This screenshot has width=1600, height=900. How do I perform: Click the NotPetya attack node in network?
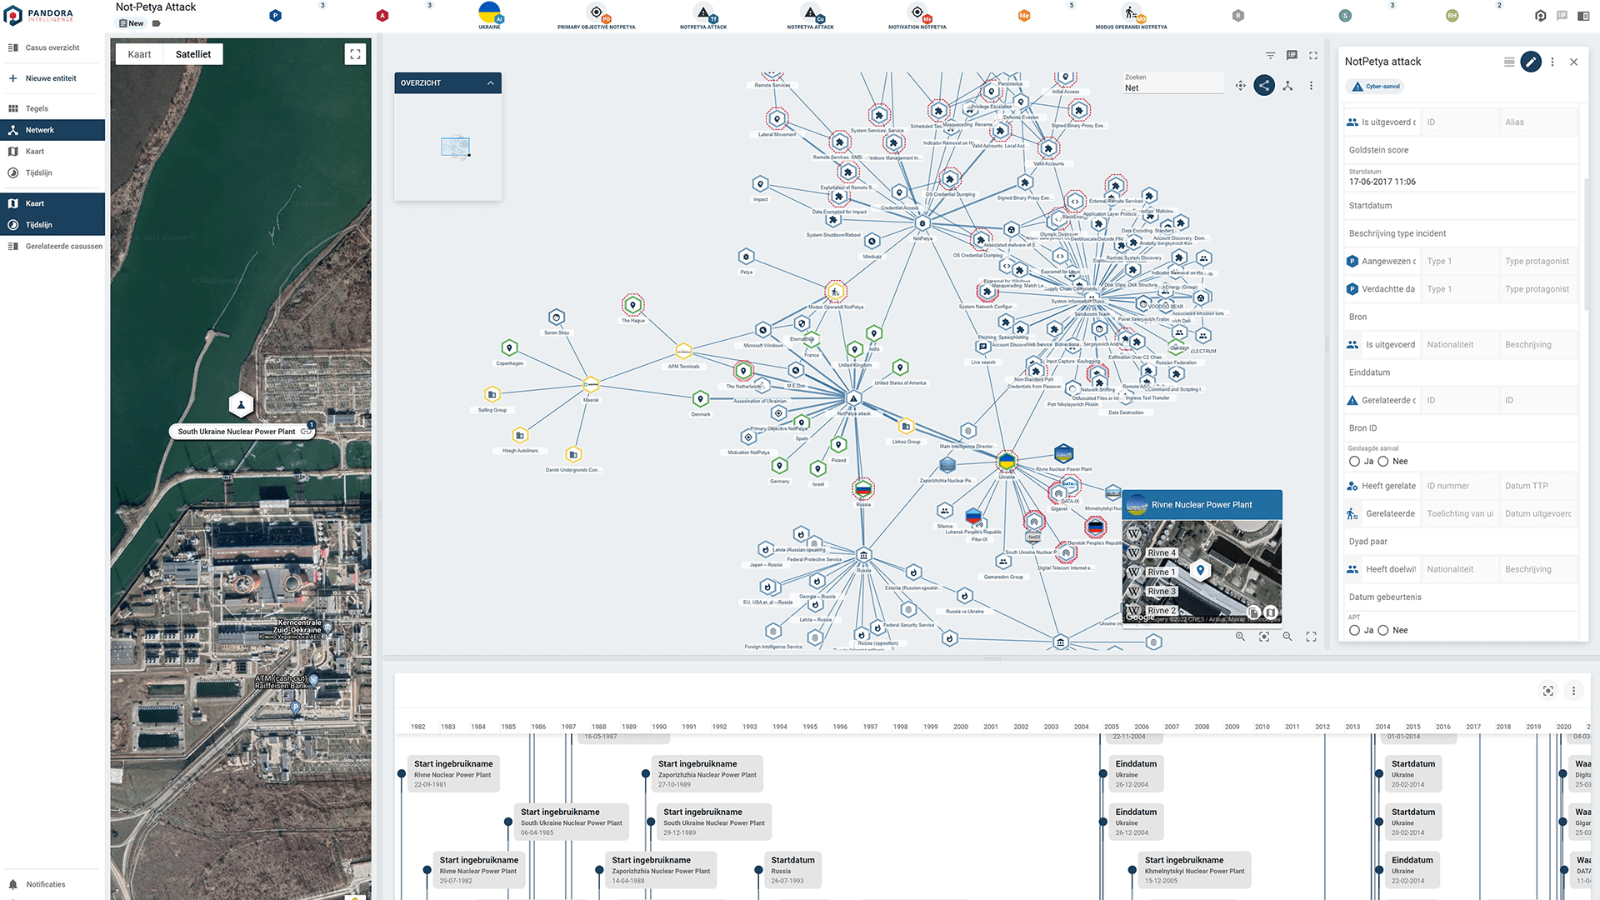pyautogui.click(x=853, y=398)
